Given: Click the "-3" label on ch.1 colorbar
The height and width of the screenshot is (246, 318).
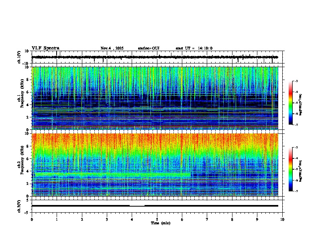Looking at the screenshot, I should [296, 81].
